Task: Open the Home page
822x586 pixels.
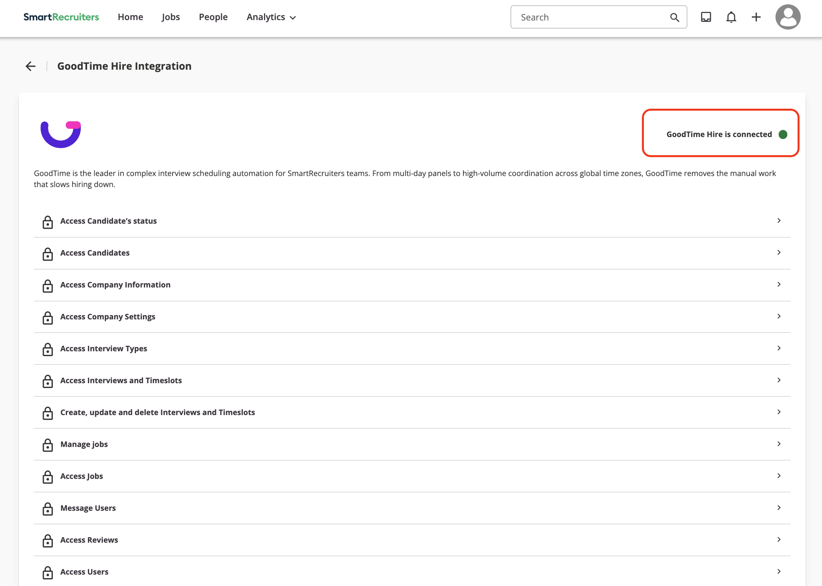Action: (x=130, y=17)
